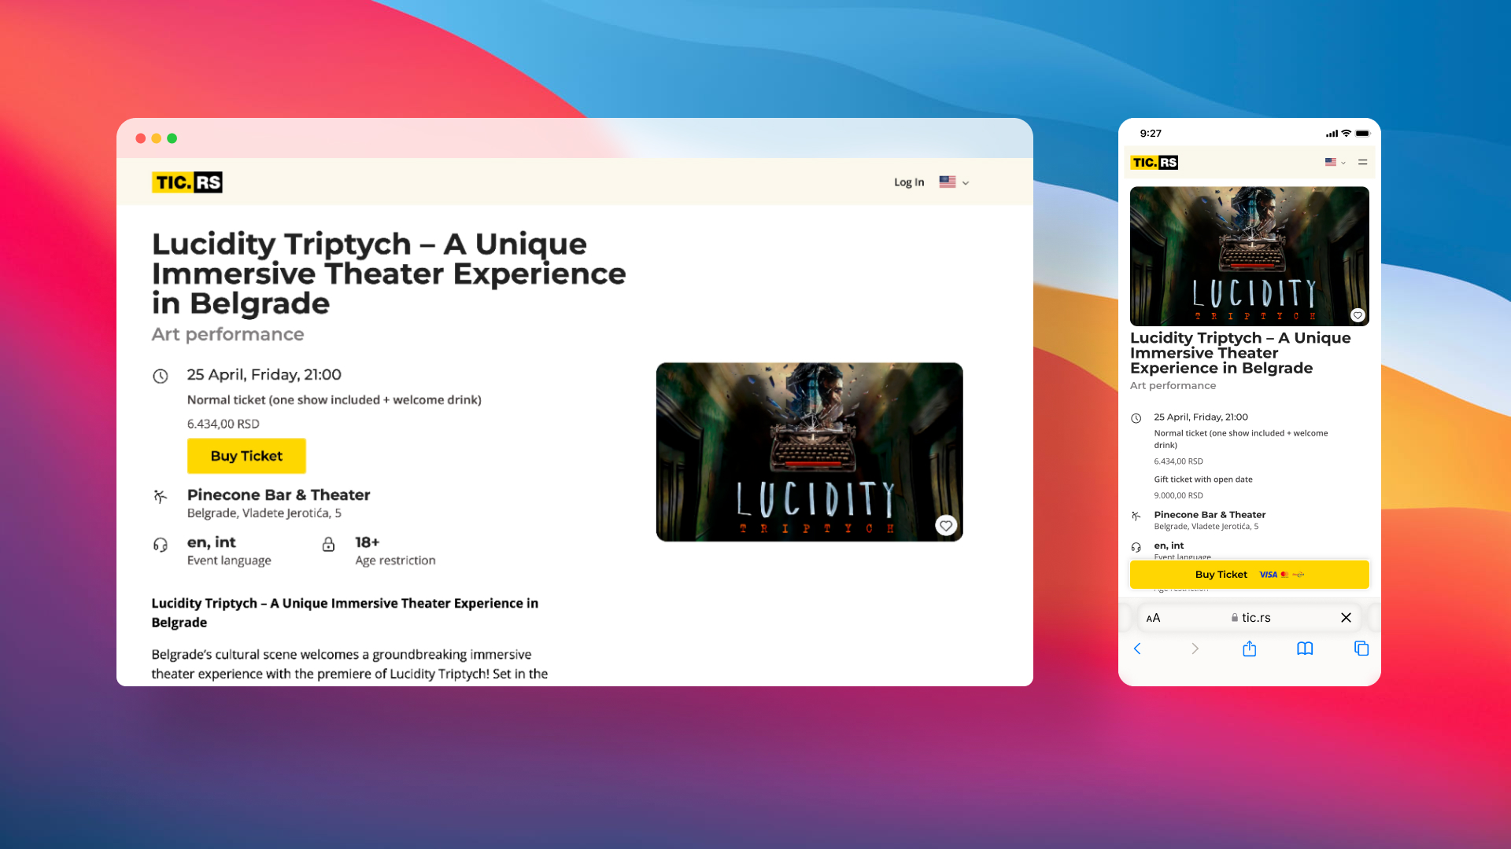
Task: Click the green maximize window dot
Action: click(172, 138)
